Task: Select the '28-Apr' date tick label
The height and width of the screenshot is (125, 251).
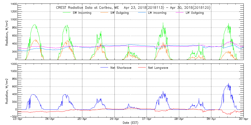Action: [179, 119]
